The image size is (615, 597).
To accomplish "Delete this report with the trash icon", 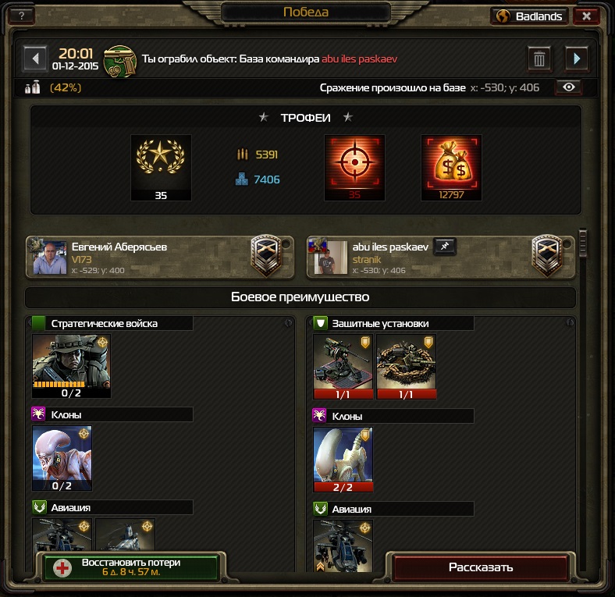I will coord(539,59).
